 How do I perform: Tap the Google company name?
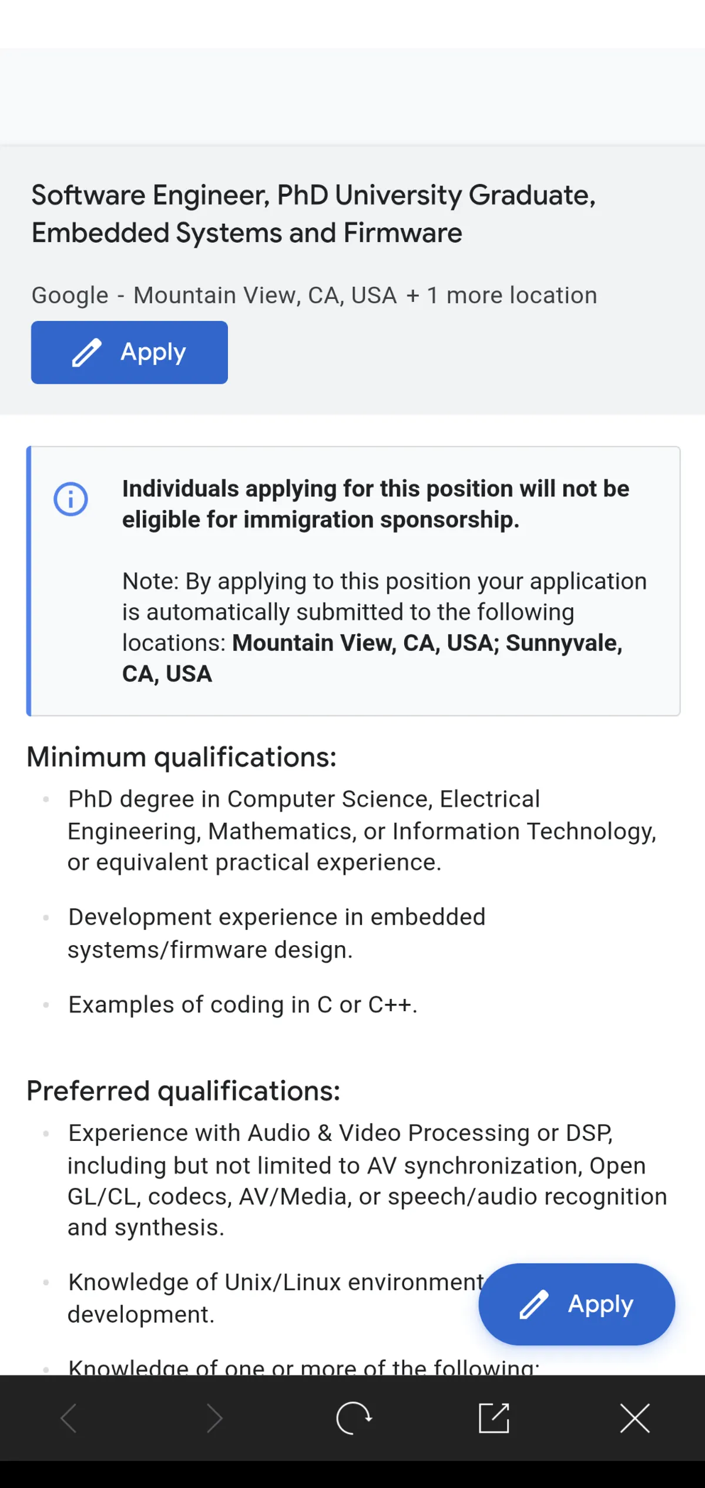point(70,295)
